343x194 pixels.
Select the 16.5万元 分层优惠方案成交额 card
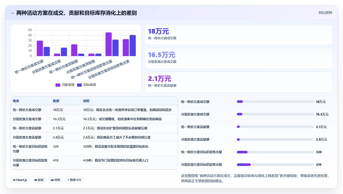[238, 58]
